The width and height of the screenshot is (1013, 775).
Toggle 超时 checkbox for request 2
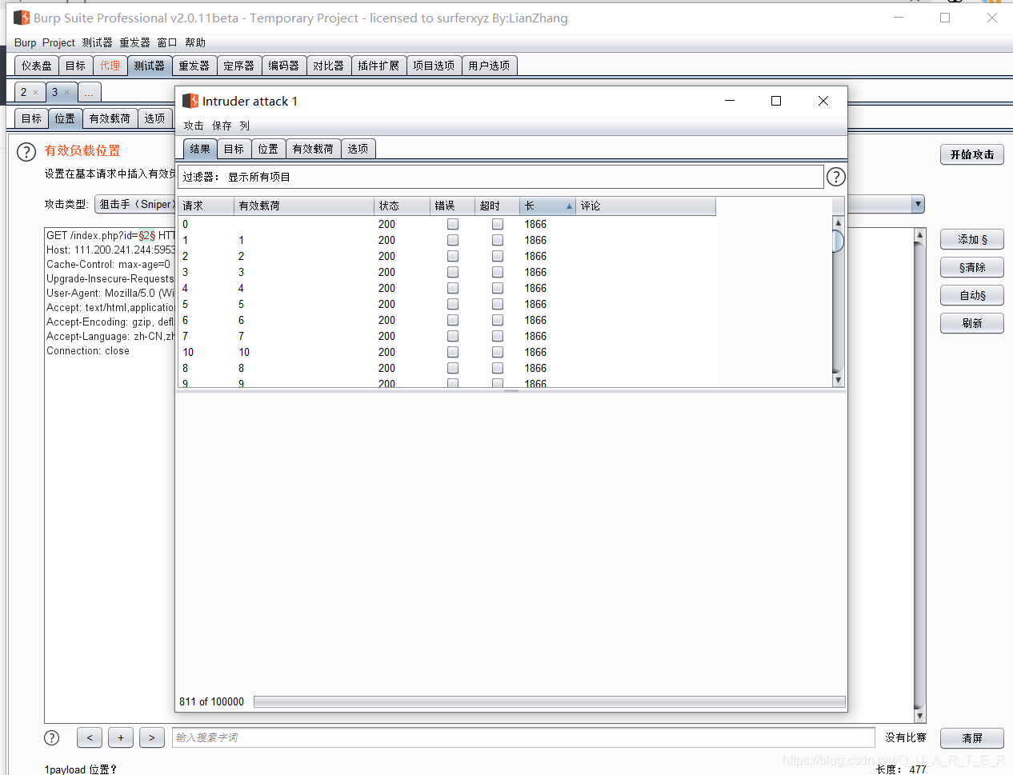click(498, 256)
